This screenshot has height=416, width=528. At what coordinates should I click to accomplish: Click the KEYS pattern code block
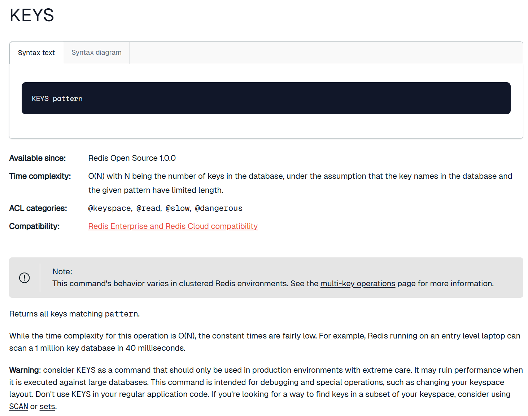pyautogui.click(x=266, y=98)
